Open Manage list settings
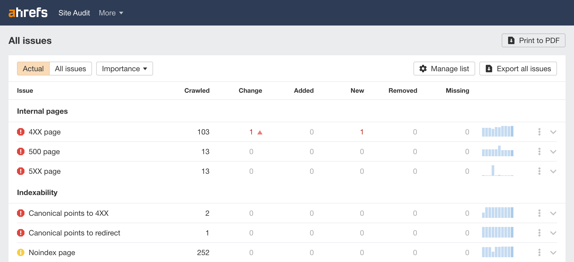The width and height of the screenshot is (574, 262). pyautogui.click(x=444, y=69)
